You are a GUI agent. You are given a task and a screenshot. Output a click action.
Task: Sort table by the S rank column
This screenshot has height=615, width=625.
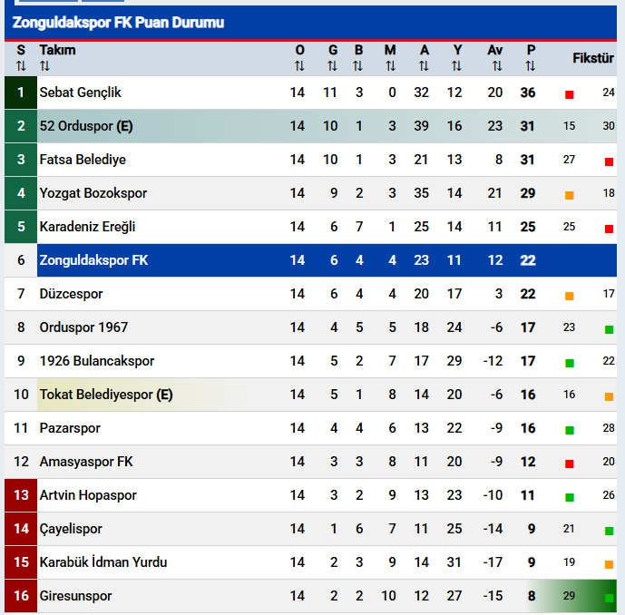tap(21, 58)
